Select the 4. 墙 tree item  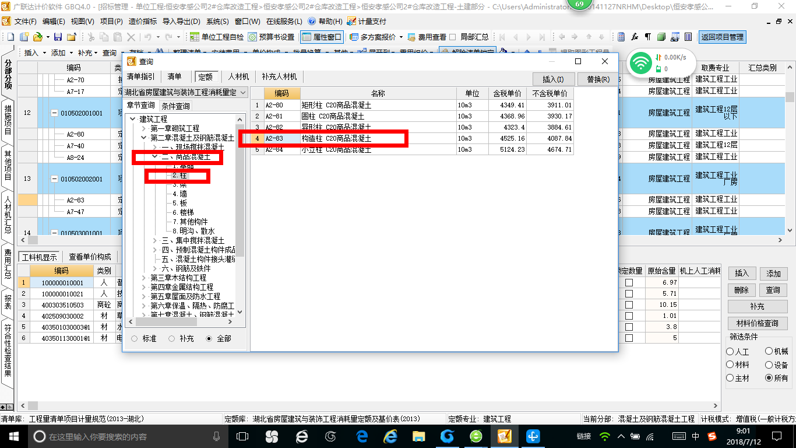point(179,194)
